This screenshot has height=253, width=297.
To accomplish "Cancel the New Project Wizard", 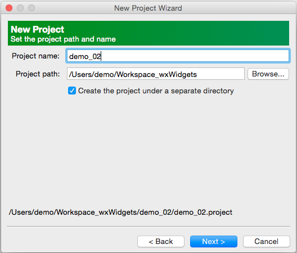I will tap(267, 241).
